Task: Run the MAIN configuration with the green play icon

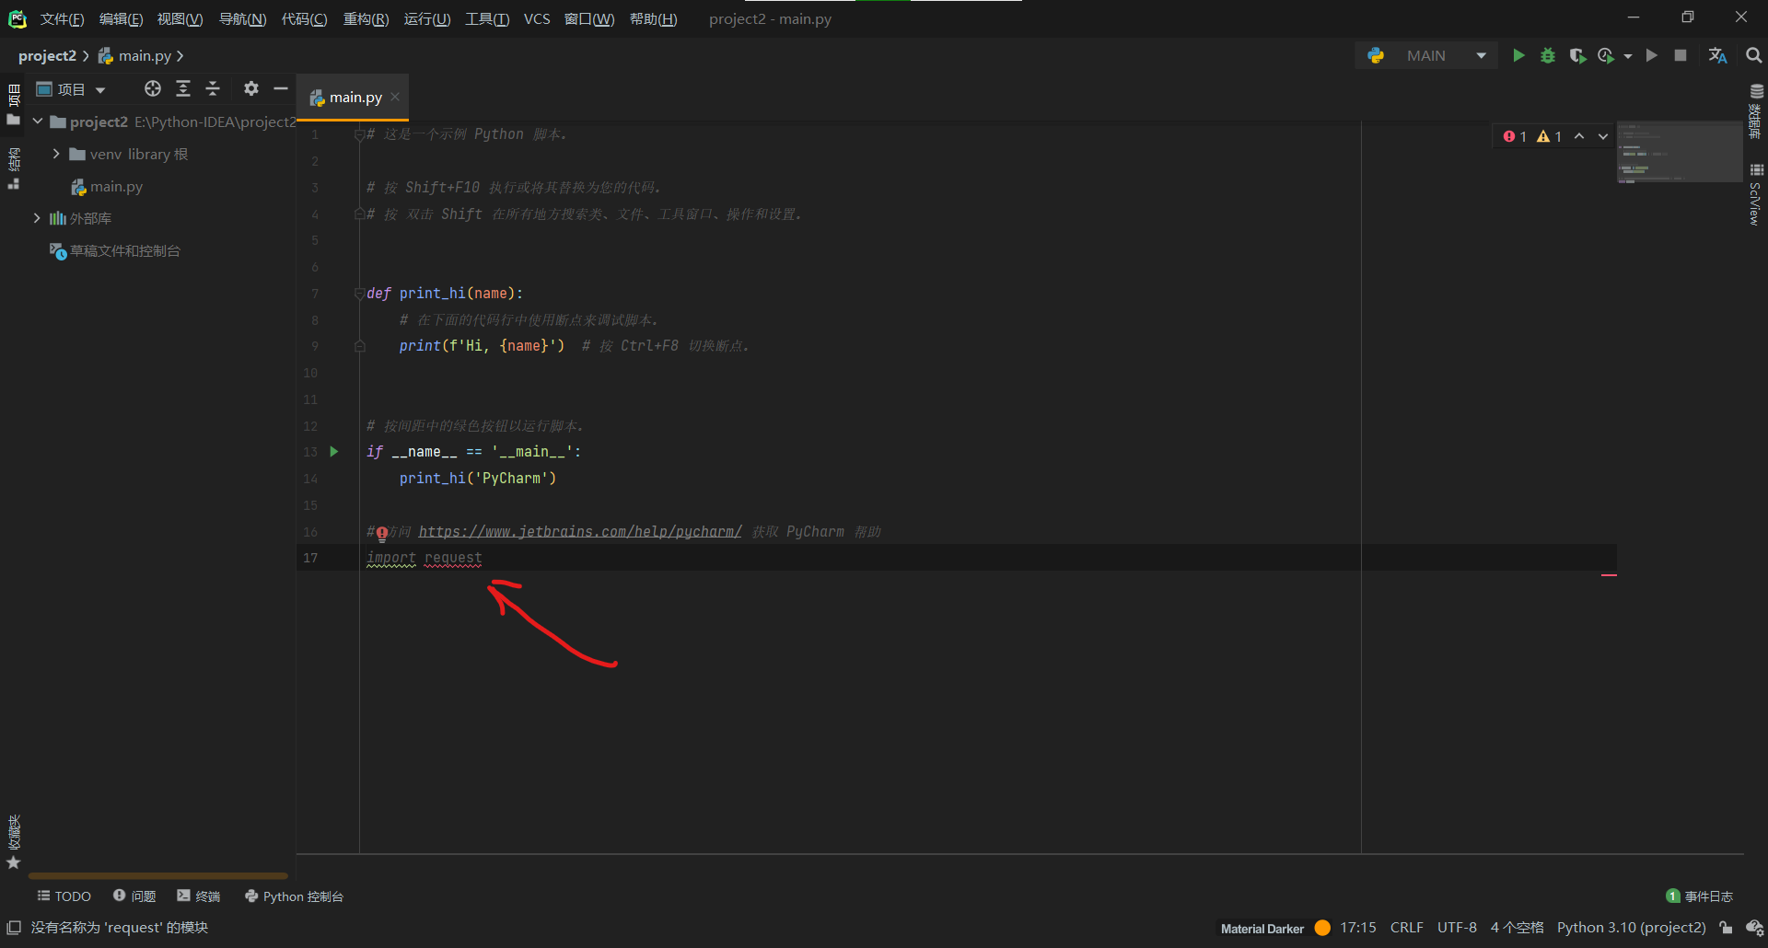Action: 1518,56
